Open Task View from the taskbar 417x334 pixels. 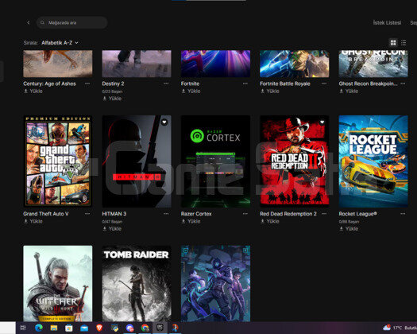[23, 328]
